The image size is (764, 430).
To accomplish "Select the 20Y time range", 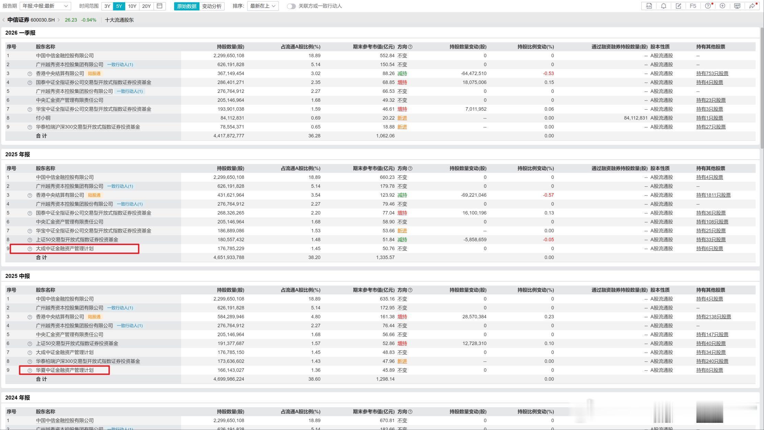I will click(x=146, y=6).
